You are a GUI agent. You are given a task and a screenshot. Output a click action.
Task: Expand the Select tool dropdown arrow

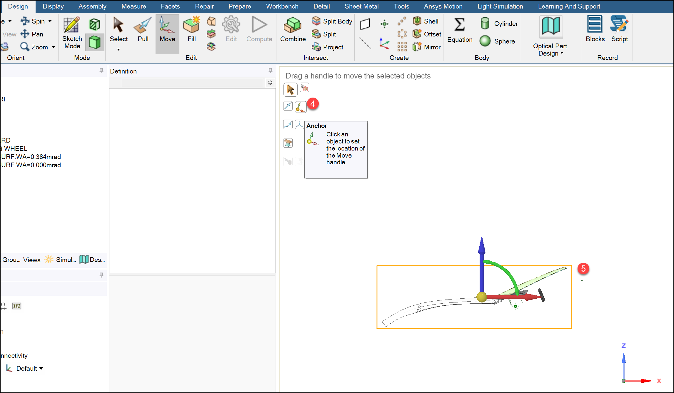tap(119, 50)
